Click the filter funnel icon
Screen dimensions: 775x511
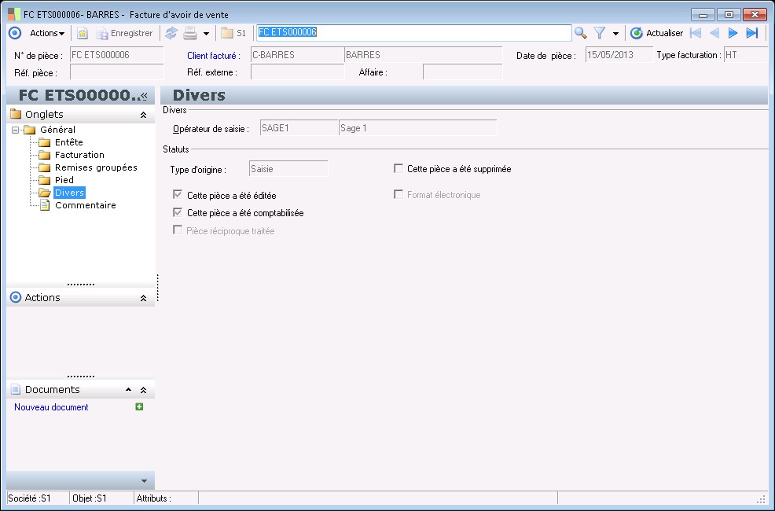(x=600, y=33)
